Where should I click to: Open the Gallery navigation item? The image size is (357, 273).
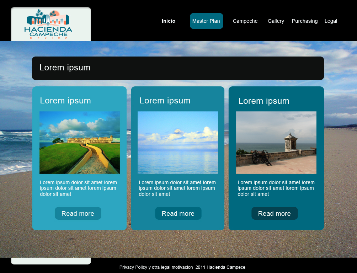point(276,21)
